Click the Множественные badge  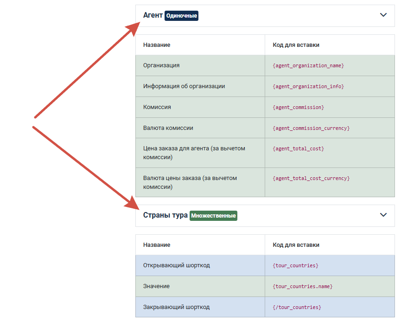(x=213, y=216)
